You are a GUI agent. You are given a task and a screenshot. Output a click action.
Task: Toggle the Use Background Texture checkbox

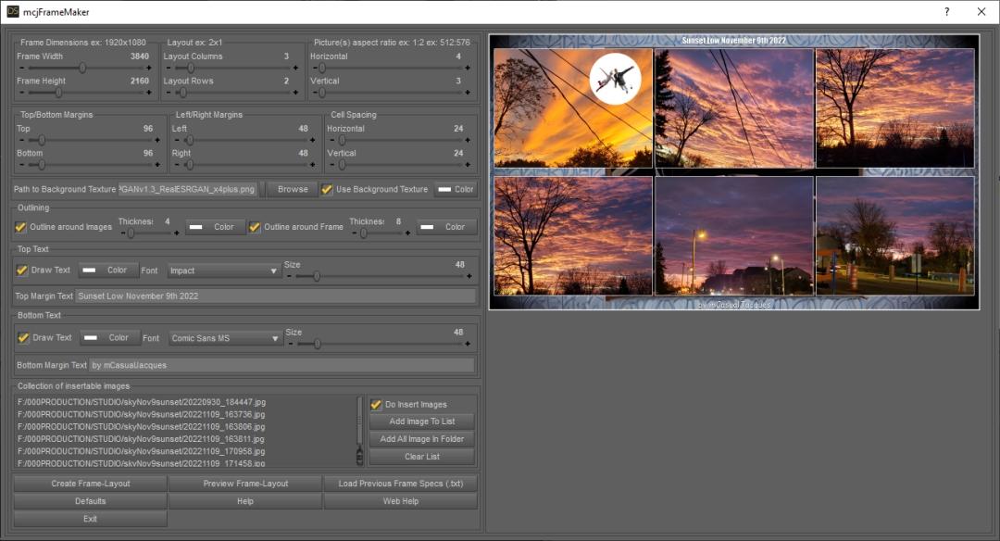click(327, 190)
